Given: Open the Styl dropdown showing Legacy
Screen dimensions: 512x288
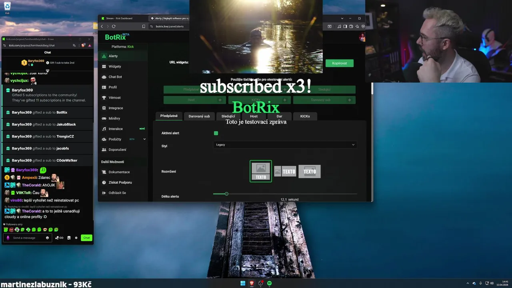Looking at the screenshot, I should tap(285, 145).
